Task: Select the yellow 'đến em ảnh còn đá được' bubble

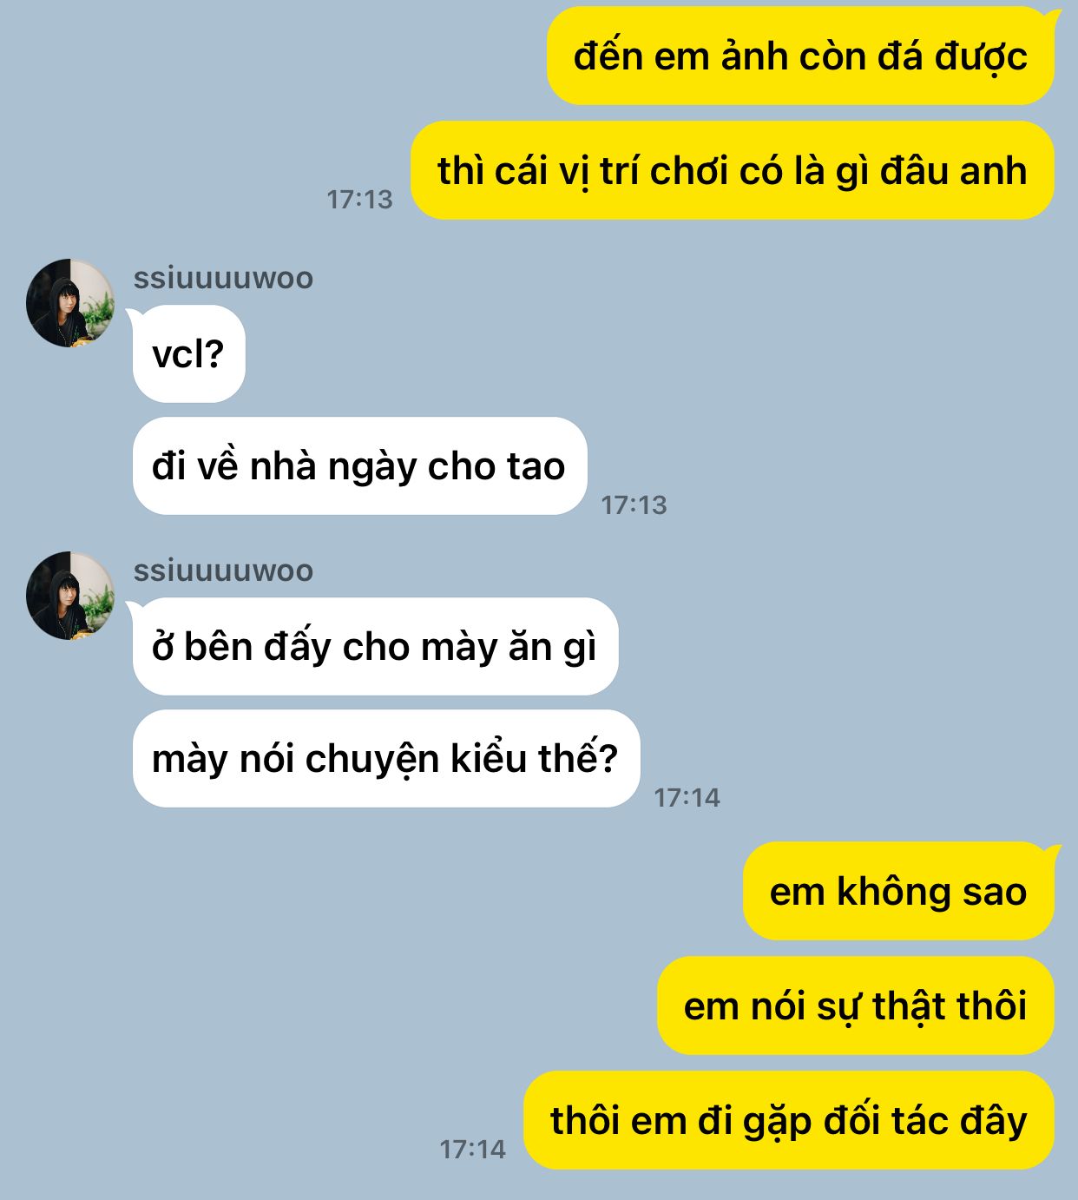Action: click(800, 56)
